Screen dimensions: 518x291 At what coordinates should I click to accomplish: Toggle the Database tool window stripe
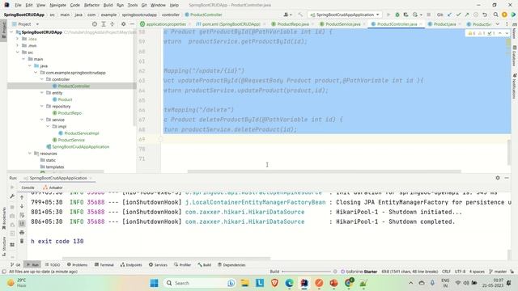(x=515, y=56)
